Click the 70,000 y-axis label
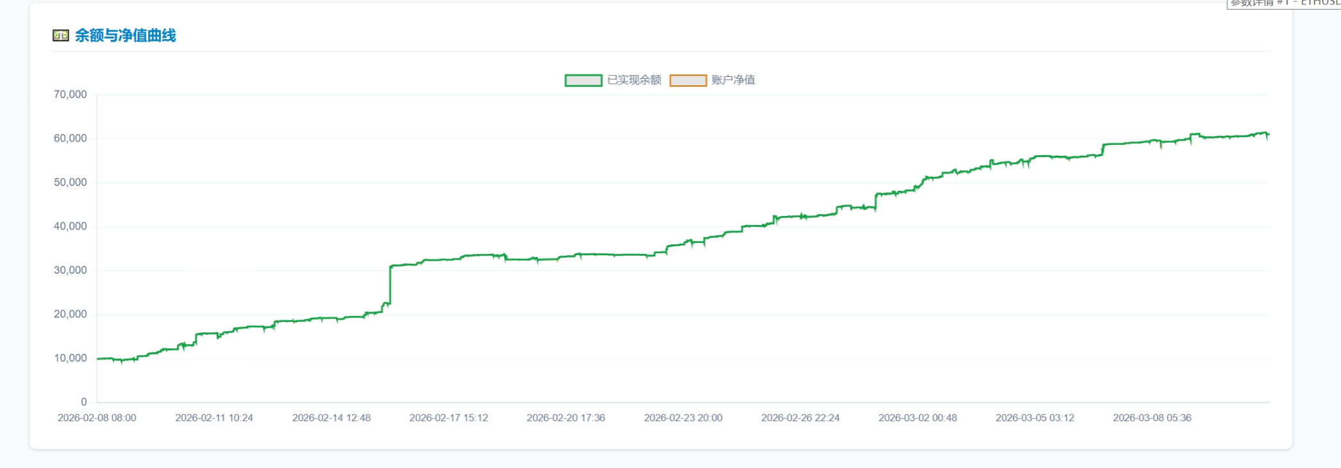1341x468 pixels. (x=71, y=94)
